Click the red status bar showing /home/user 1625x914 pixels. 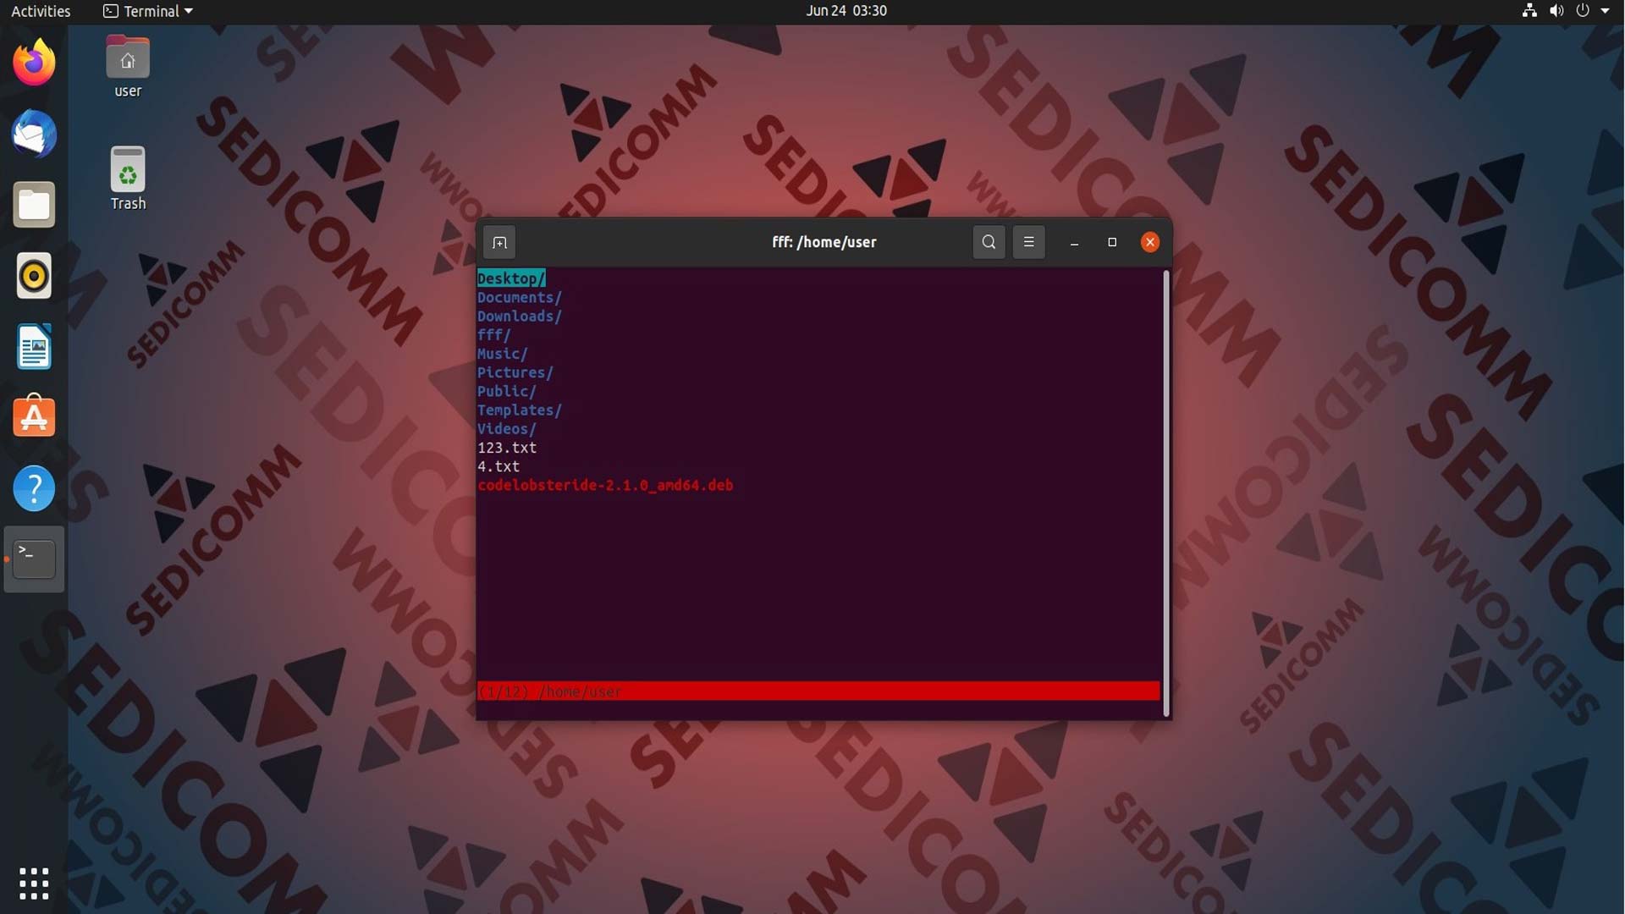pyautogui.click(x=818, y=691)
